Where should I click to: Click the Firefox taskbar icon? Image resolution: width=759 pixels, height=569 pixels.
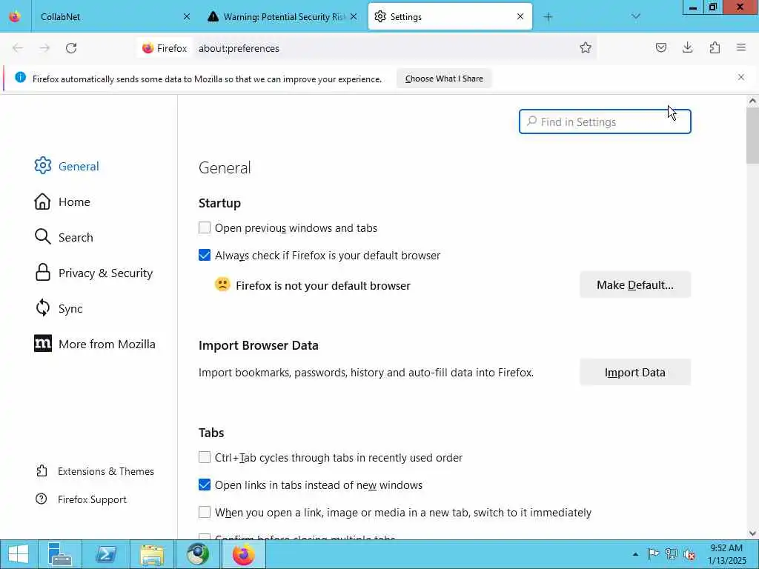pos(243,554)
